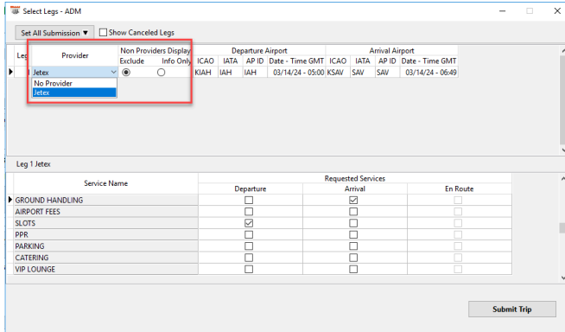The image size is (565, 332).
Task: Click arrival time 03/14/24 - 06:49 cell
Action: pos(429,73)
